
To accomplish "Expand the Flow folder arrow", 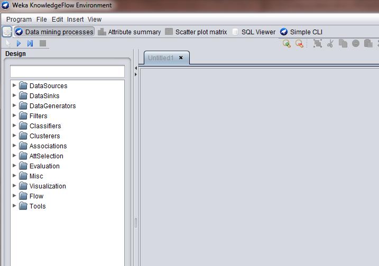I will [14, 195].
